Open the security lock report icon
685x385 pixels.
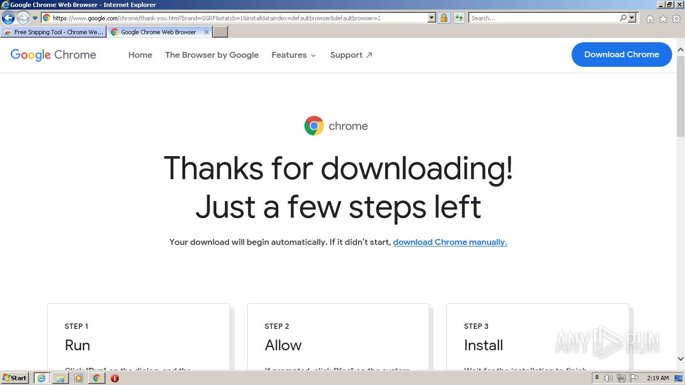pyautogui.click(x=444, y=18)
